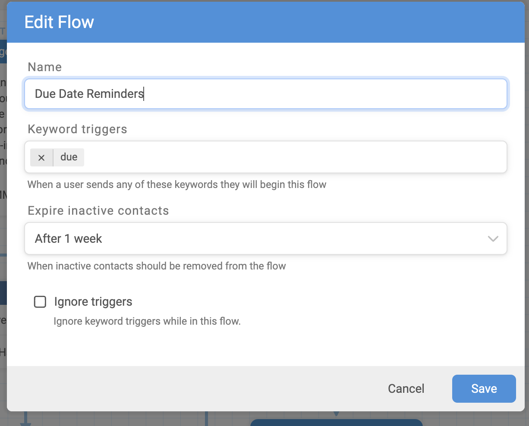529x426 pixels.
Task: Click the Edit Flow dialog header
Action: click(59, 22)
